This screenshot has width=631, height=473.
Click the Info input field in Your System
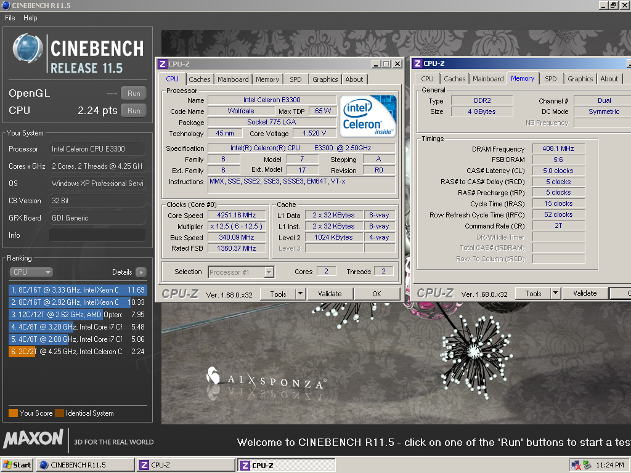point(97,235)
